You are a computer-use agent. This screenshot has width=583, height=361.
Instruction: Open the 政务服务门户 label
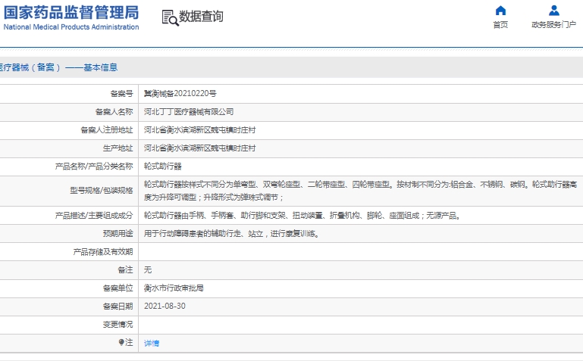pyautogui.click(x=553, y=25)
